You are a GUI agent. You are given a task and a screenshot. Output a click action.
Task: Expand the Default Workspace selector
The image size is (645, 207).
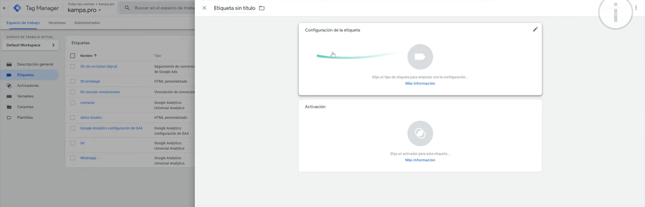coord(30,45)
